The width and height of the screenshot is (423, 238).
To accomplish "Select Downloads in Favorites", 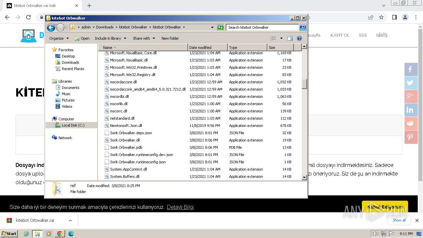I will (70, 62).
